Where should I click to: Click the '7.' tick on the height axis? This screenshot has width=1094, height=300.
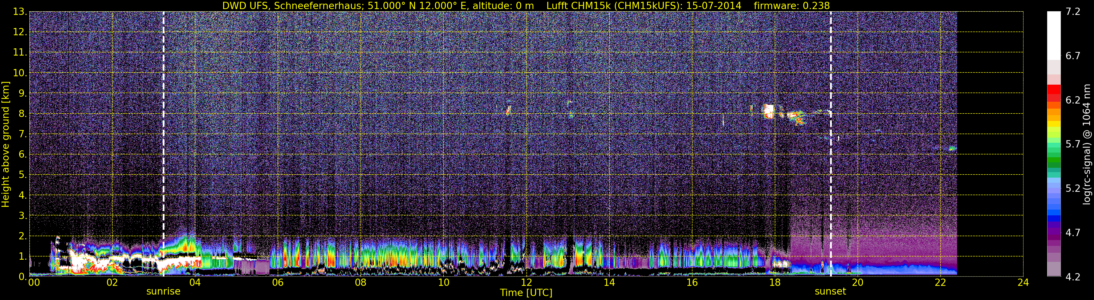point(22,134)
